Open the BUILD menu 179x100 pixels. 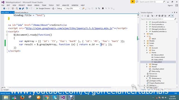point(30,5)
